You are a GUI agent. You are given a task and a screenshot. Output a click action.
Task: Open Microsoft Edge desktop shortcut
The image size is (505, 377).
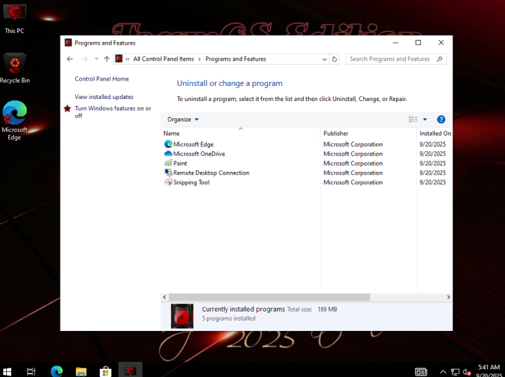pyautogui.click(x=14, y=120)
